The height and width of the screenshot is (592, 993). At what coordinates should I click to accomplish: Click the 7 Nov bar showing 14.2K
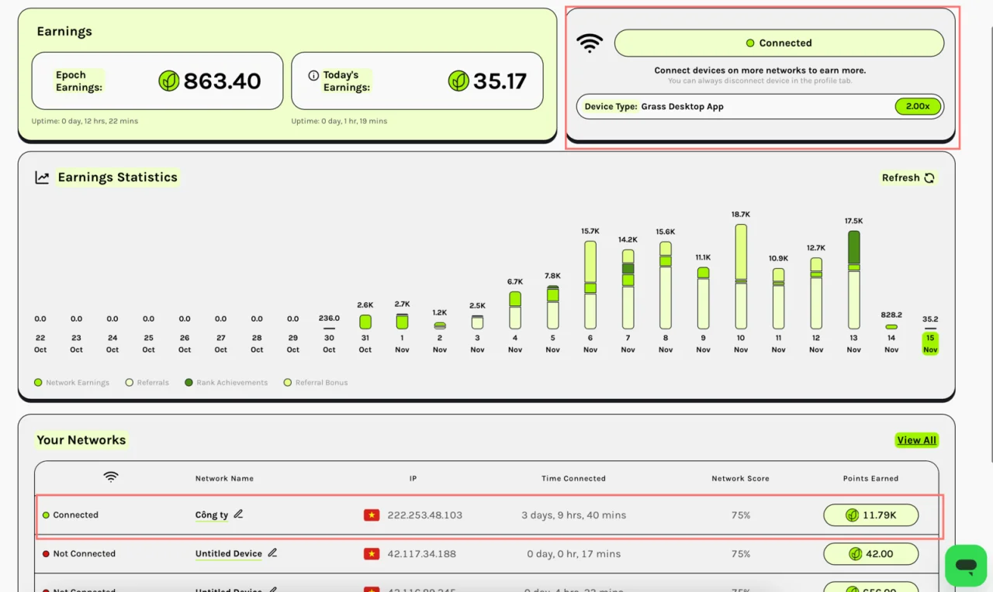[628, 289]
